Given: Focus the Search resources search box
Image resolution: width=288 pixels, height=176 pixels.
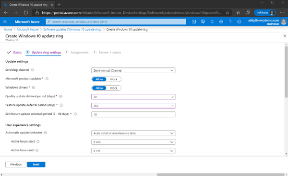Looking at the screenshot, I should click(116, 22).
